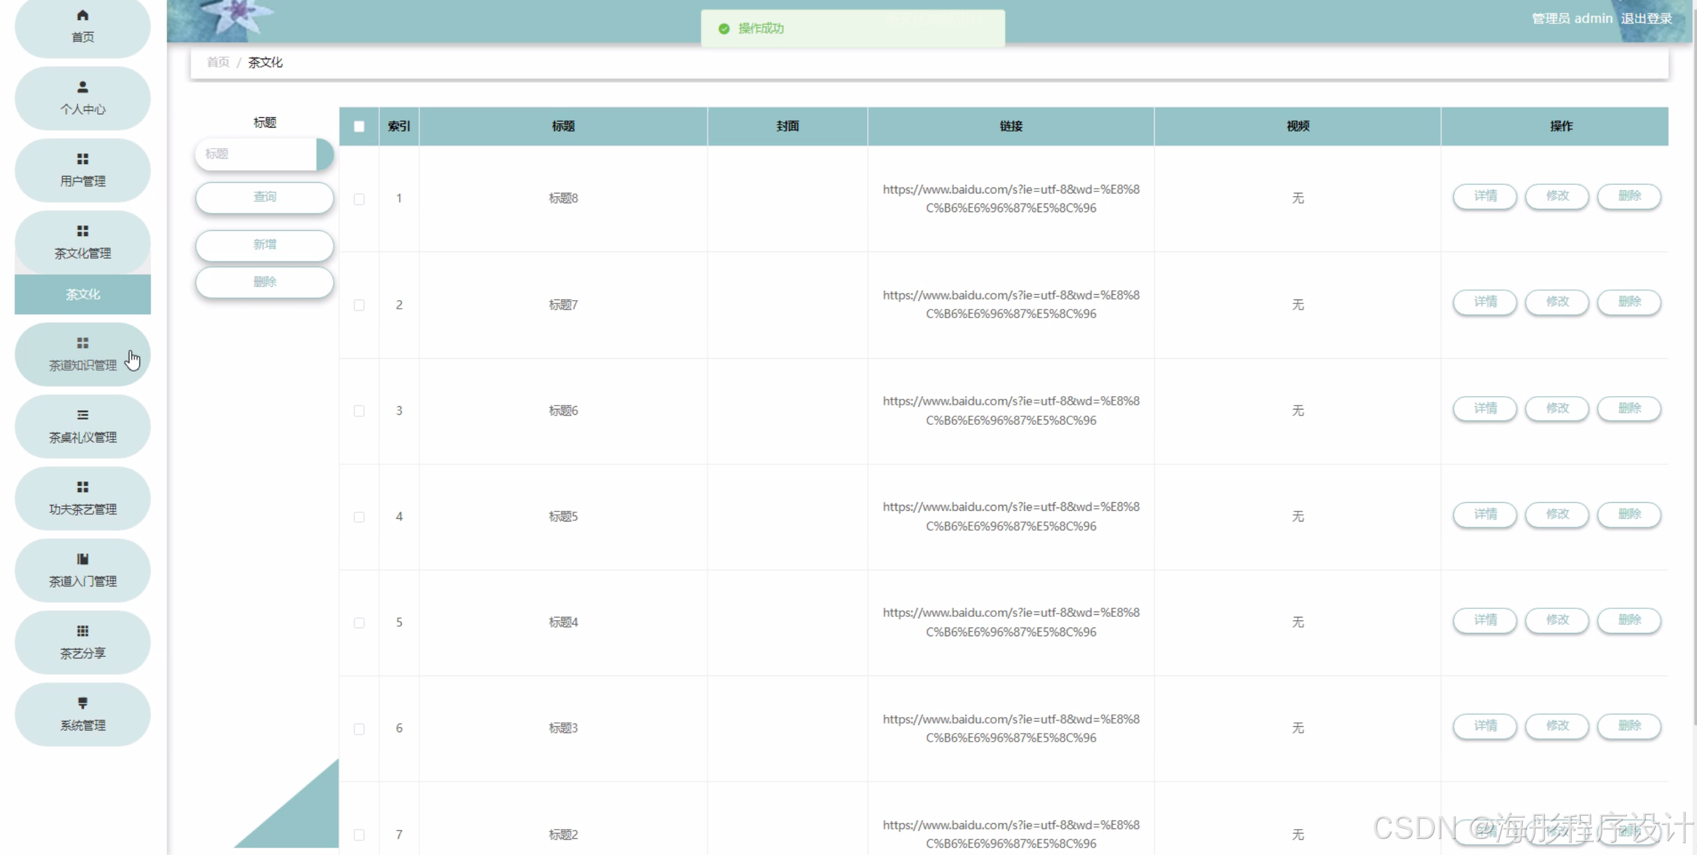Expand the 茶道知识管理 menu
Viewport: 1697px width, 855px height.
click(x=82, y=355)
